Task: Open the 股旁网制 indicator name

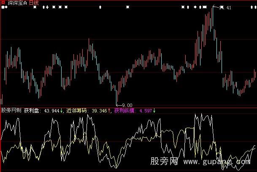Action: tap(11, 111)
